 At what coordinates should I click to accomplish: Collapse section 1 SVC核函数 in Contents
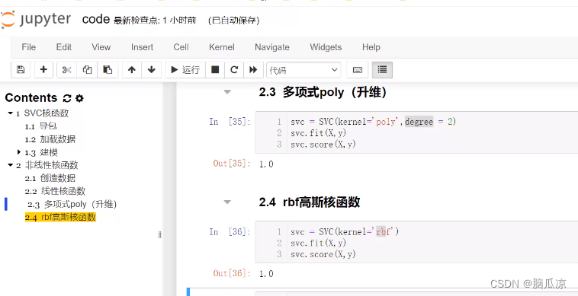pyautogui.click(x=11, y=113)
